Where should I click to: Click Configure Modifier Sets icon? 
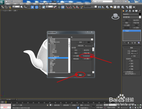point(139,43)
